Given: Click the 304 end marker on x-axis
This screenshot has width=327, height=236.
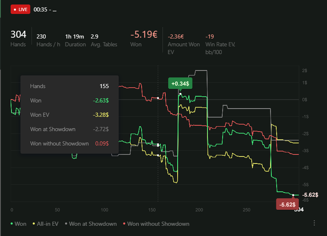Looking at the screenshot, I should pyautogui.click(x=299, y=210).
